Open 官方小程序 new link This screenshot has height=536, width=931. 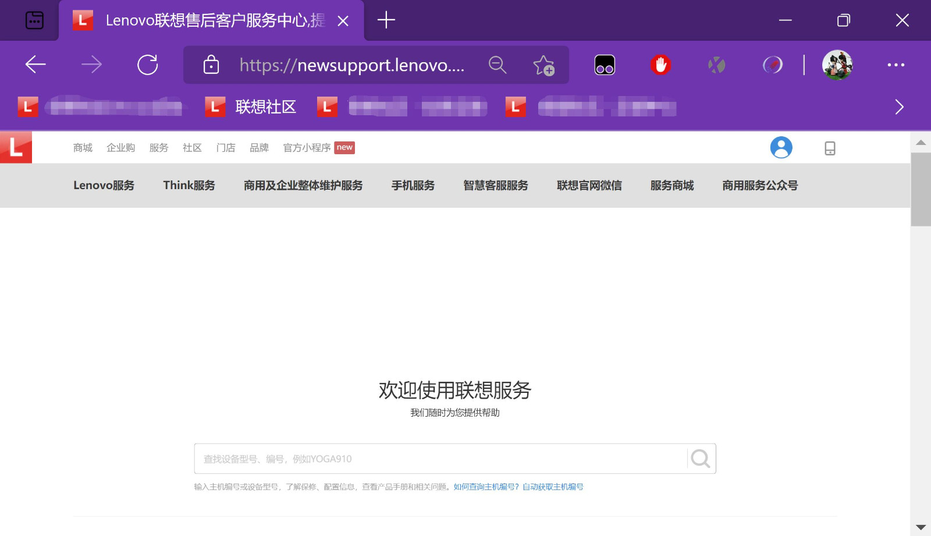point(319,148)
